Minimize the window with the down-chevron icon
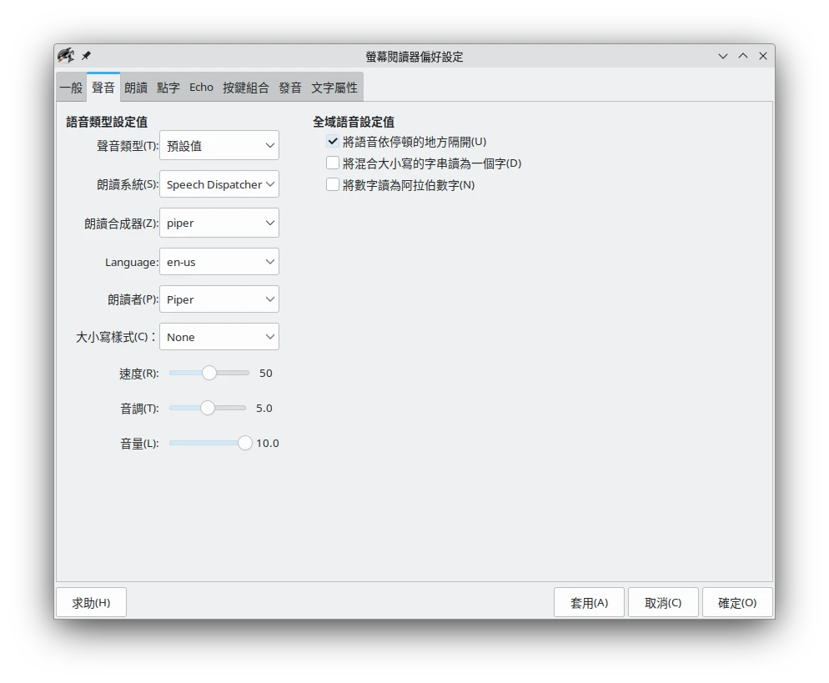Screen dimensions: 829x683 click(x=723, y=56)
